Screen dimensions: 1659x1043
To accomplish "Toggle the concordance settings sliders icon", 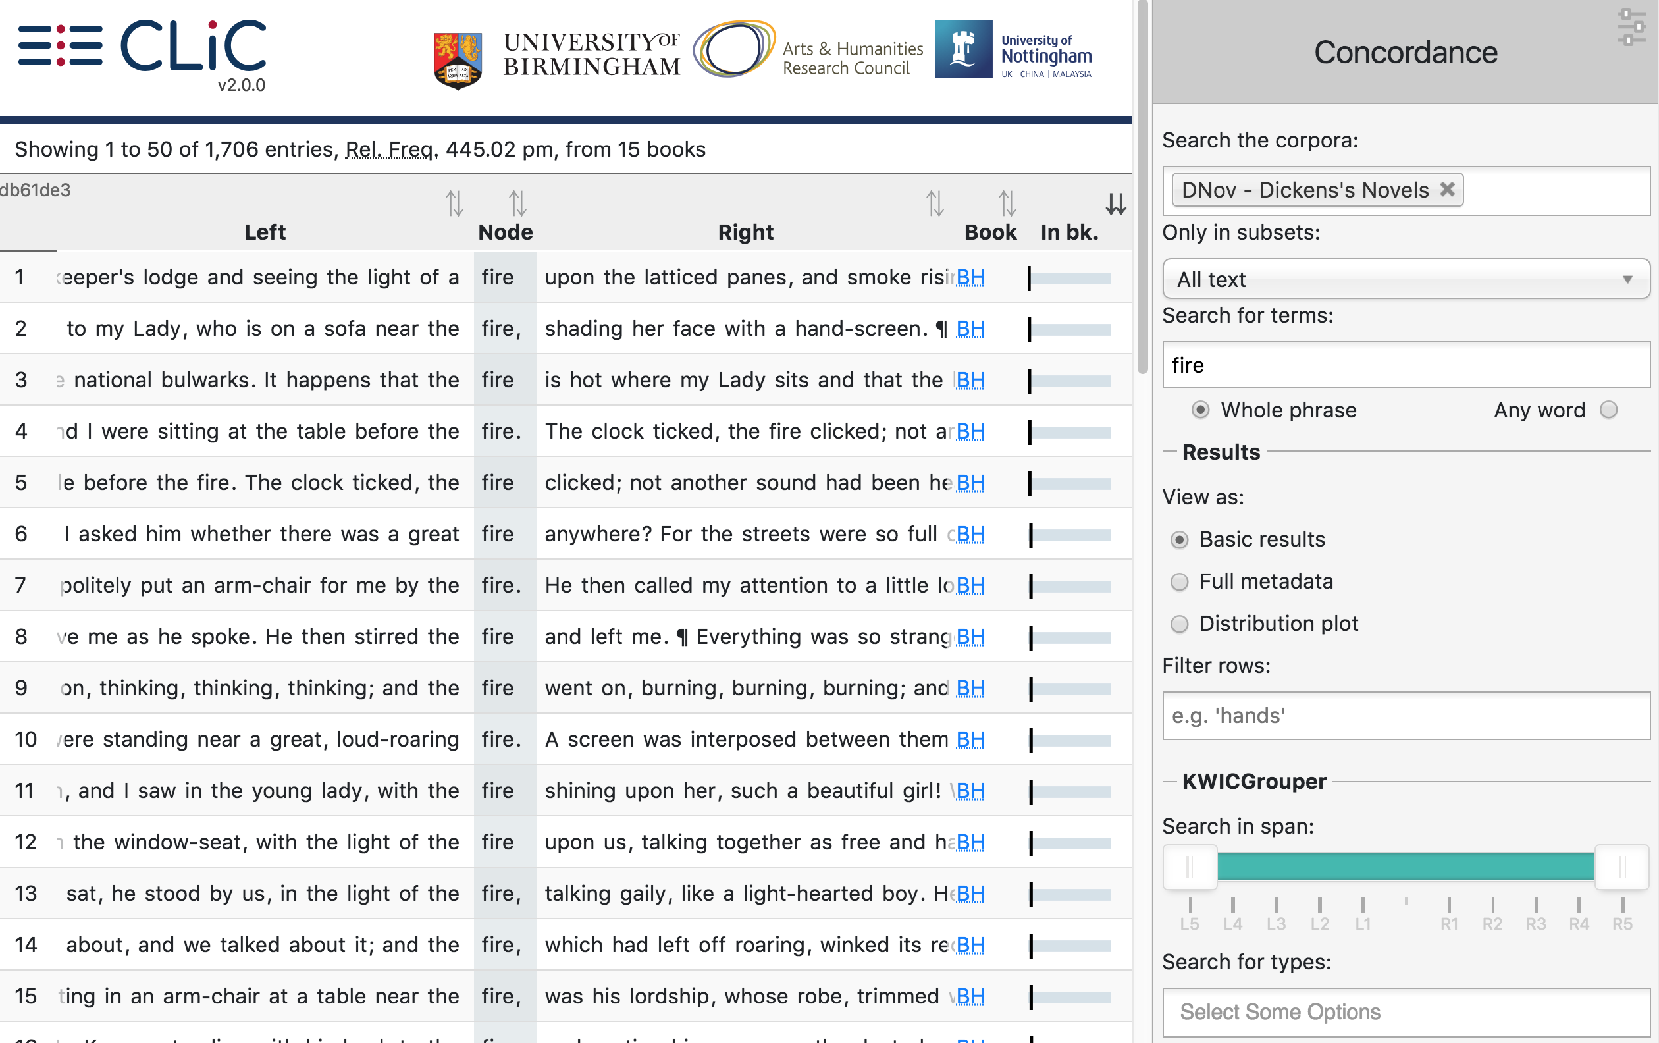I will click(1631, 27).
